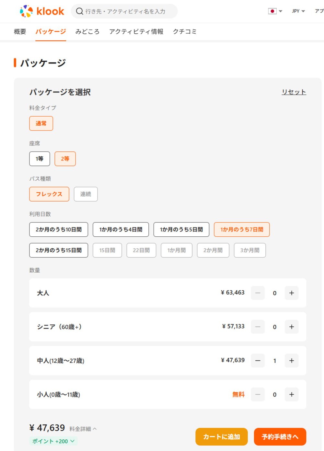
Task: Open the みどころ tab
Action: coord(87,31)
